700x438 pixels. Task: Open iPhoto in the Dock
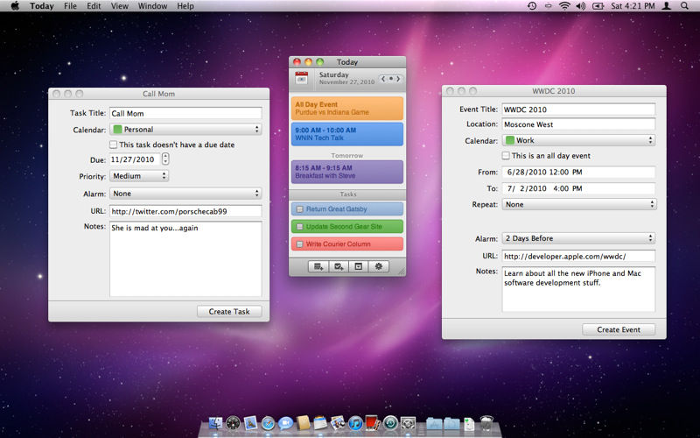[338, 422]
